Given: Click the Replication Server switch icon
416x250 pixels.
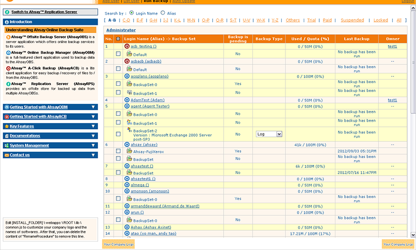Looking at the screenshot, I should [7, 12].
